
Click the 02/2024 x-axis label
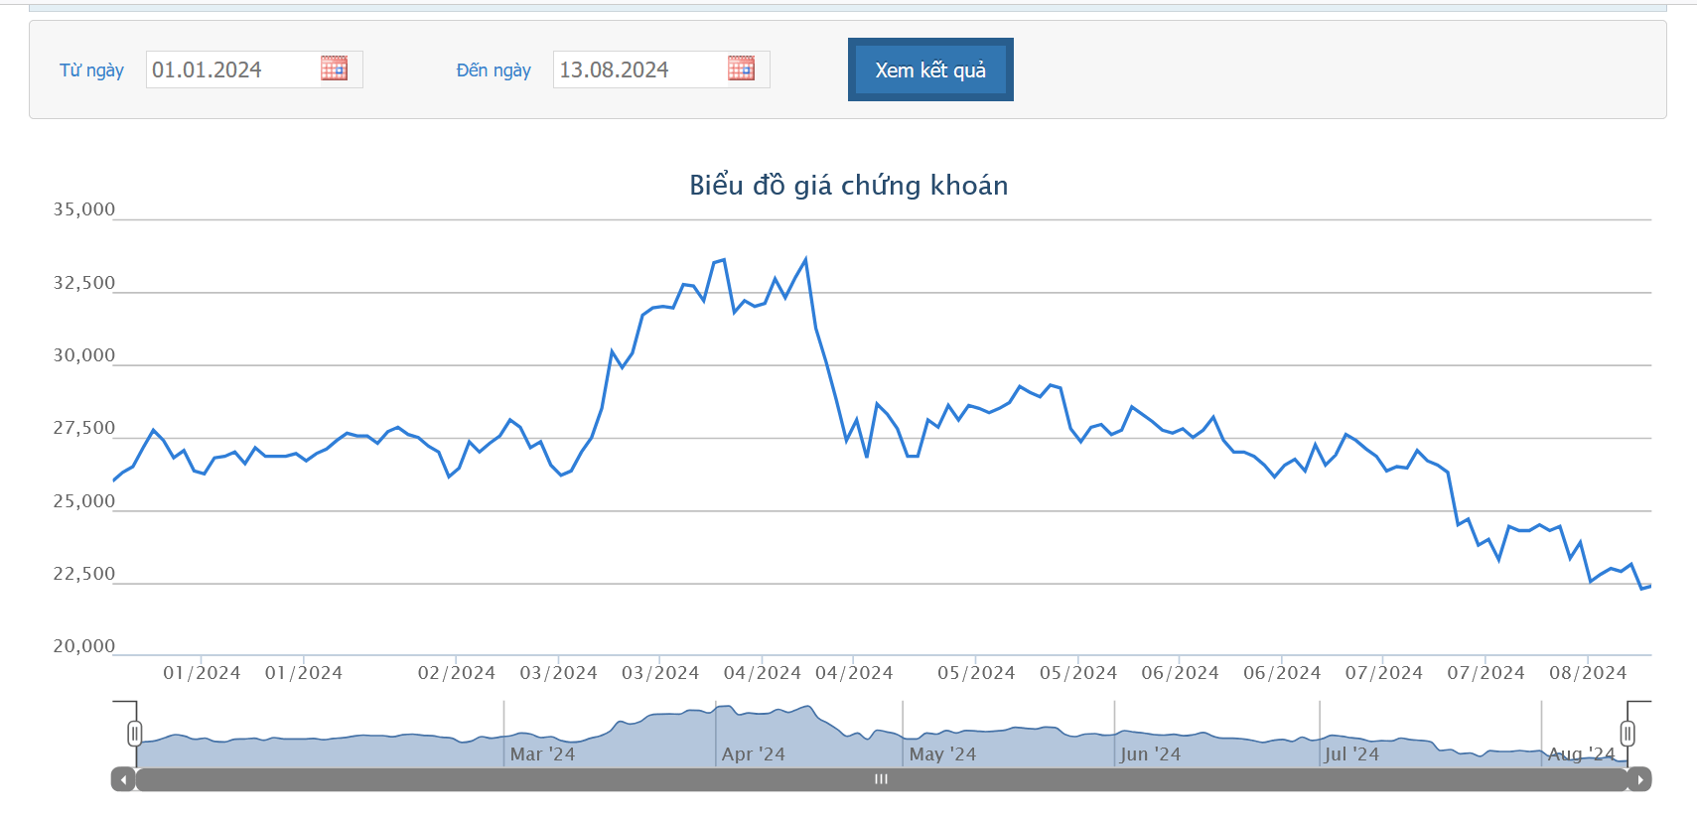click(x=457, y=673)
